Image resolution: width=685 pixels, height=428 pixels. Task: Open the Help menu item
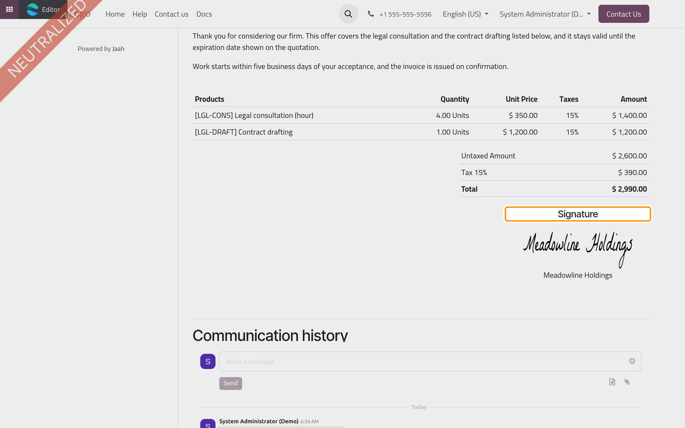(x=139, y=14)
